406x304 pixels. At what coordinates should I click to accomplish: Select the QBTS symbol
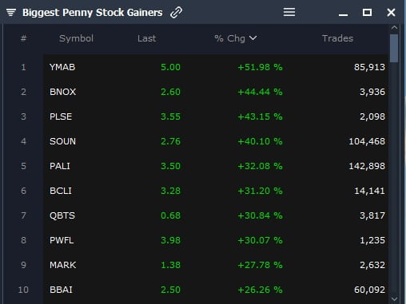62,215
